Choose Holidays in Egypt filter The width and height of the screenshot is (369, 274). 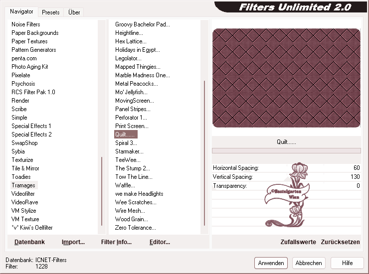point(138,50)
